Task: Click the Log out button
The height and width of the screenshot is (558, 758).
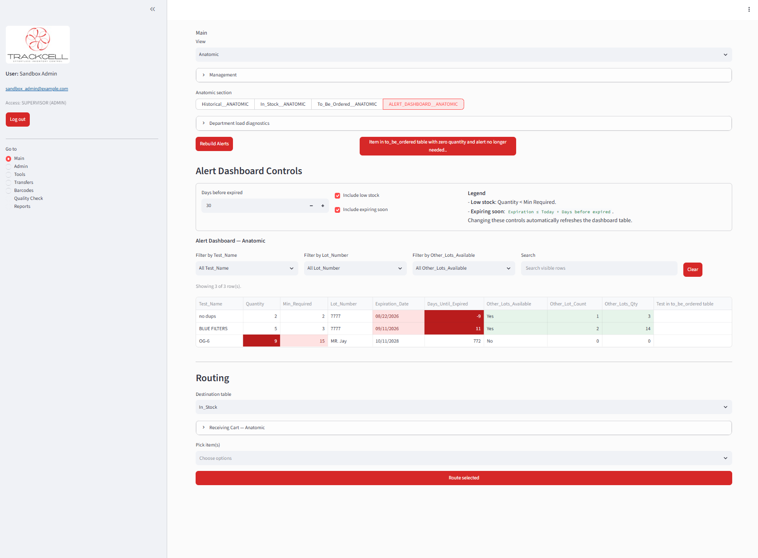Action: (18, 120)
